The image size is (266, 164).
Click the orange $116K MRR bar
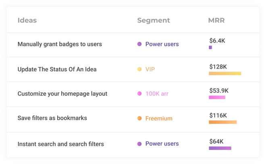tap(223, 122)
